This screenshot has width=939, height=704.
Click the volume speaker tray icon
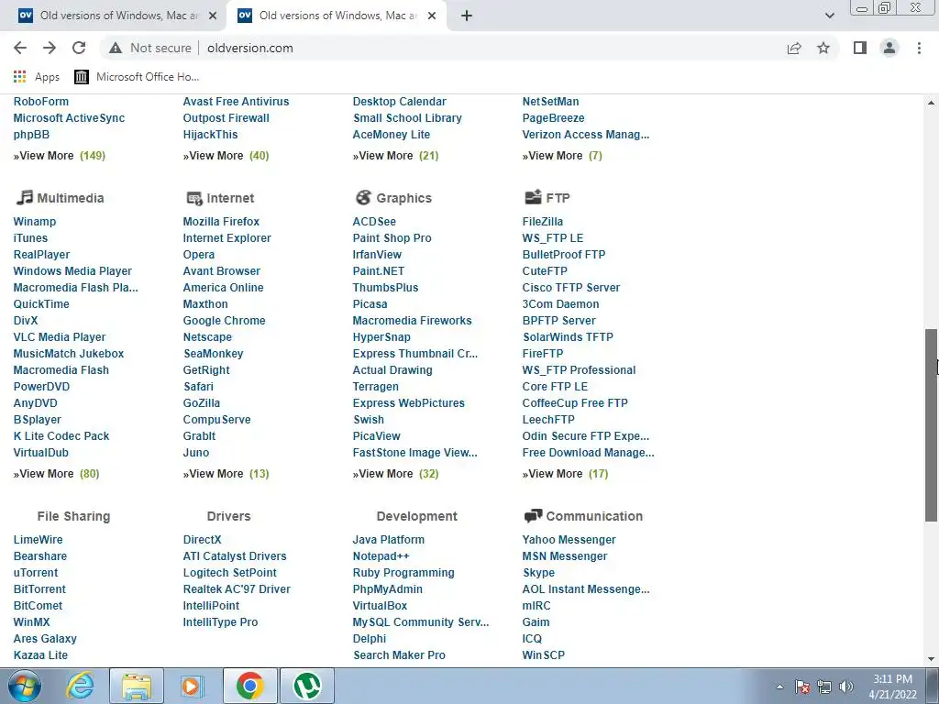point(845,687)
